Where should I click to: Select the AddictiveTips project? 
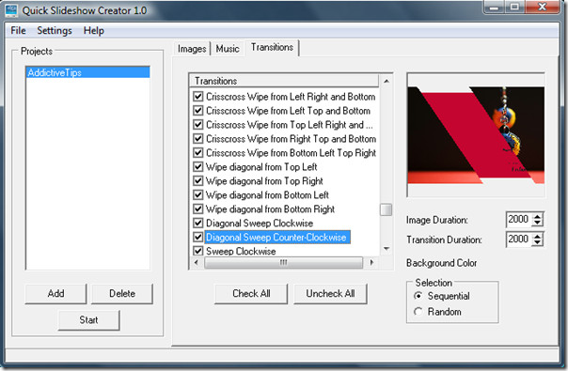[87, 72]
